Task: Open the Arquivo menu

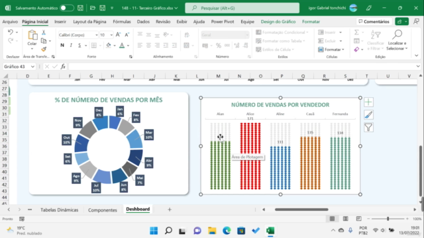Action: point(10,22)
